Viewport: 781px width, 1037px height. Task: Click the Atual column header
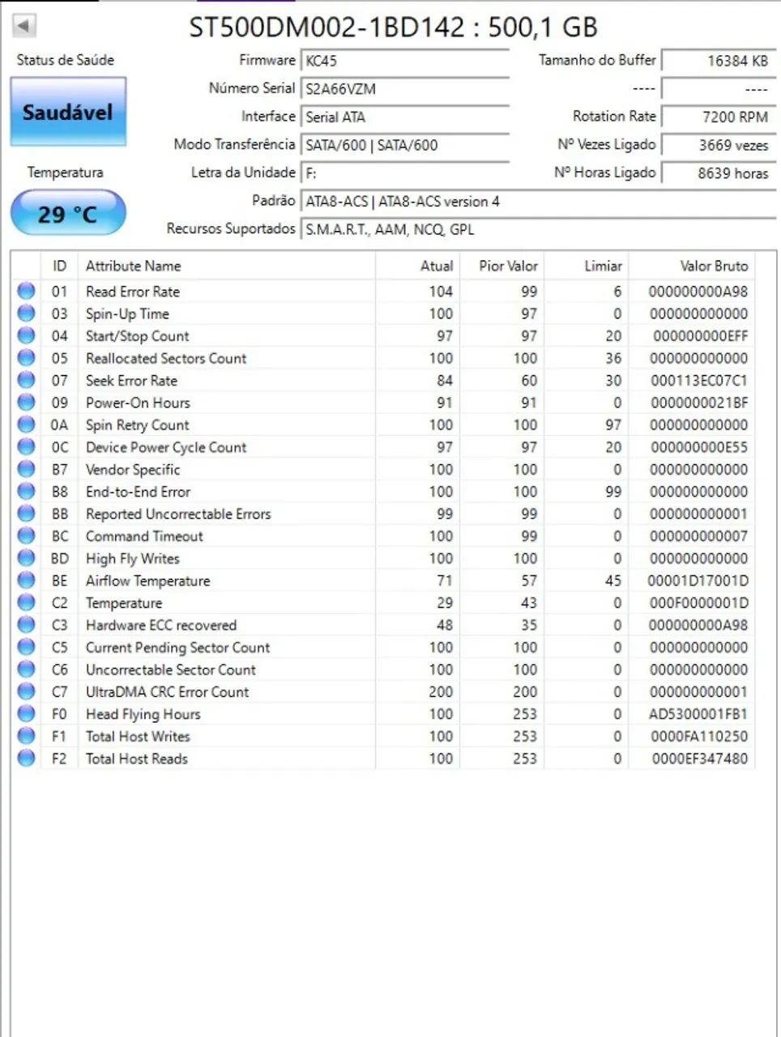[418, 266]
